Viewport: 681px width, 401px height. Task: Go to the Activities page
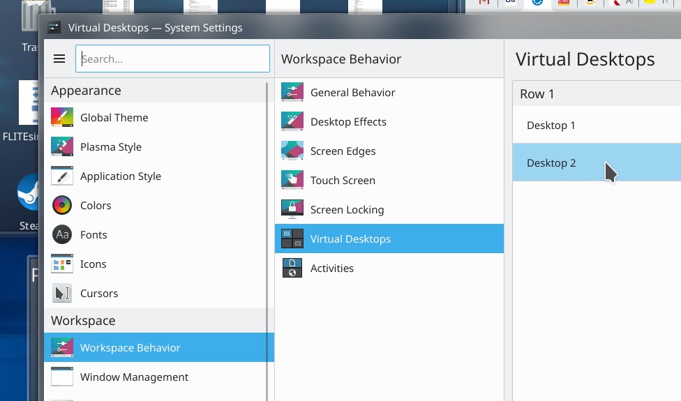pyautogui.click(x=331, y=268)
